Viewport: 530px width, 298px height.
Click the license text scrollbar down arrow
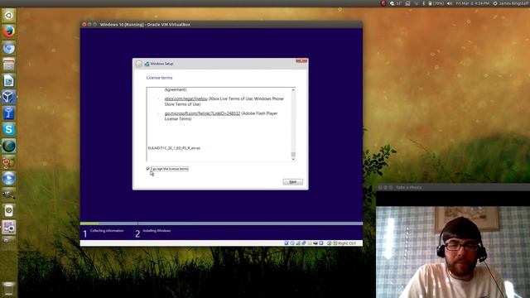point(293,160)
